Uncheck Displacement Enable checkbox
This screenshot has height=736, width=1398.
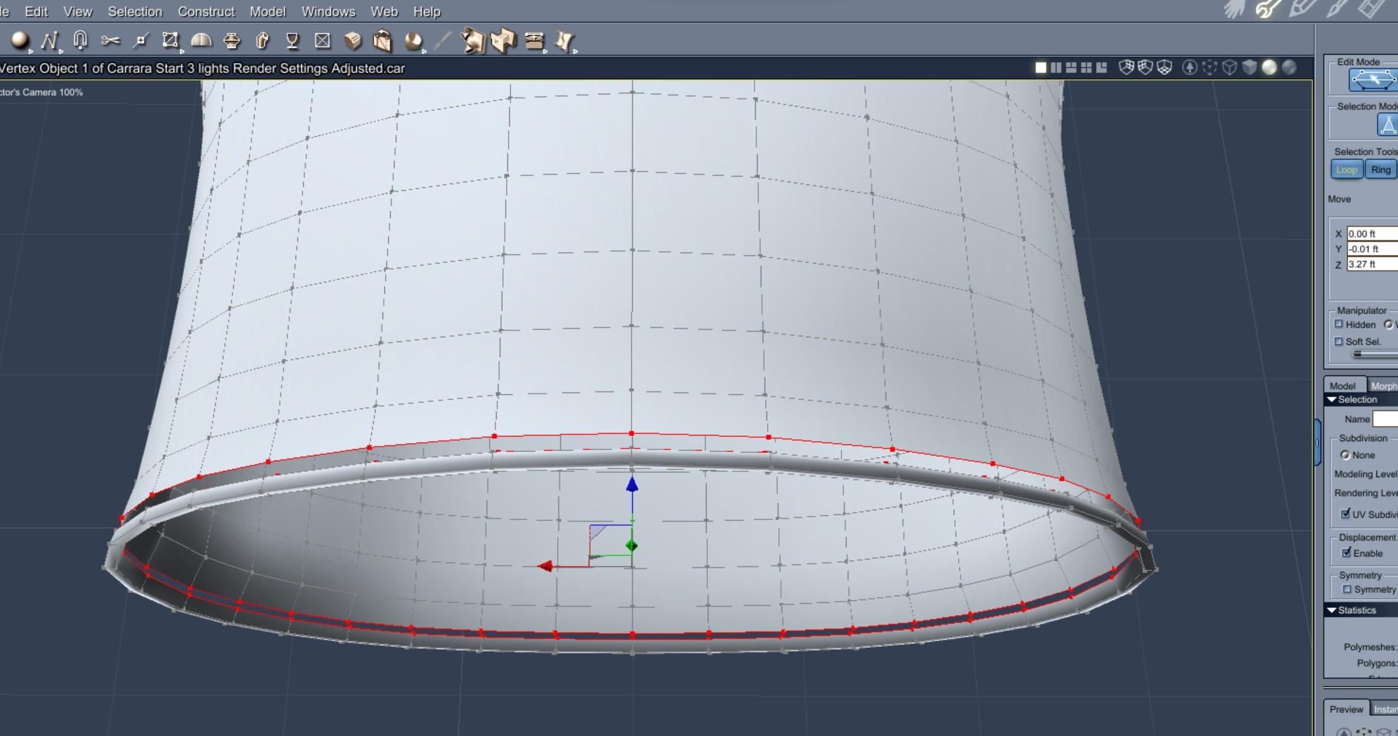[x=1346, y=553]
